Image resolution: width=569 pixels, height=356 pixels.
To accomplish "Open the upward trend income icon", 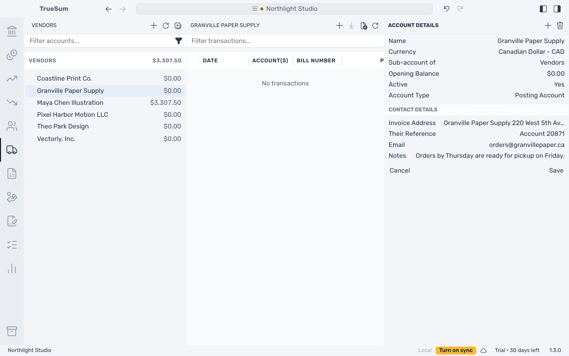I will point(12,79).
